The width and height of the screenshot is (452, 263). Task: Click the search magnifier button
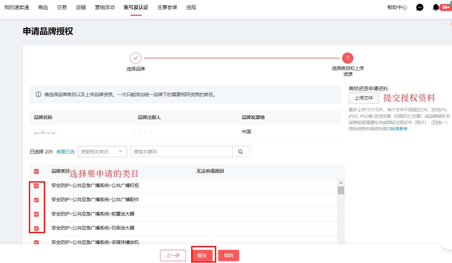[241, 151]
